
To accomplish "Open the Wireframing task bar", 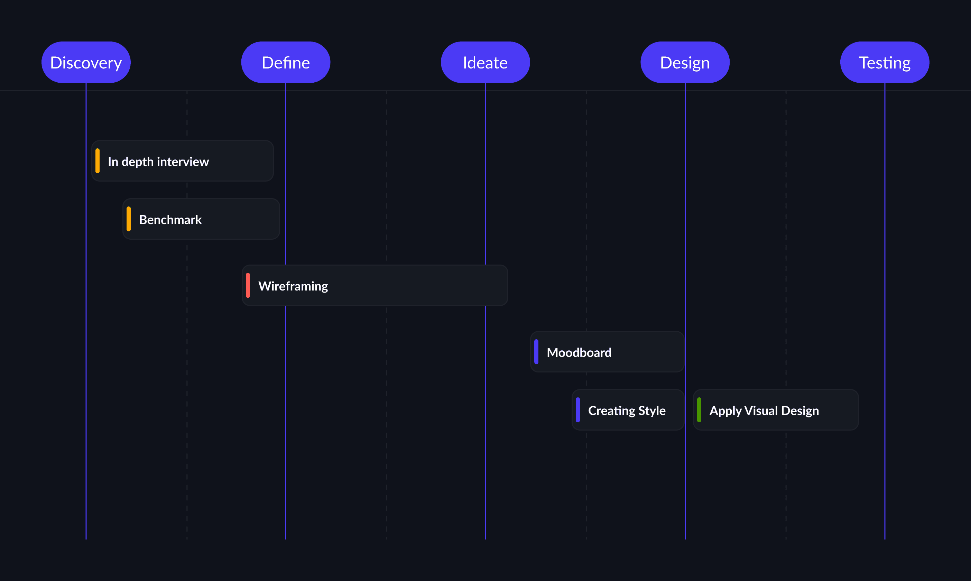I will pyautogui.click(x=374, y=285).
